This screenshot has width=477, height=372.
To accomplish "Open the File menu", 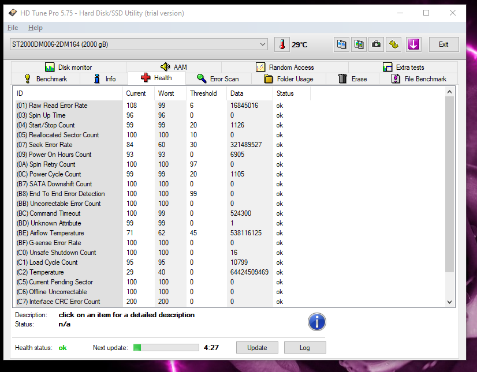I will [13, 28].
